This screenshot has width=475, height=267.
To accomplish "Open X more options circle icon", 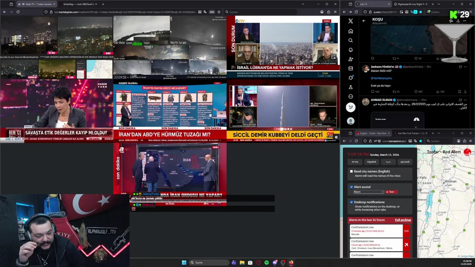I will 351,96.
